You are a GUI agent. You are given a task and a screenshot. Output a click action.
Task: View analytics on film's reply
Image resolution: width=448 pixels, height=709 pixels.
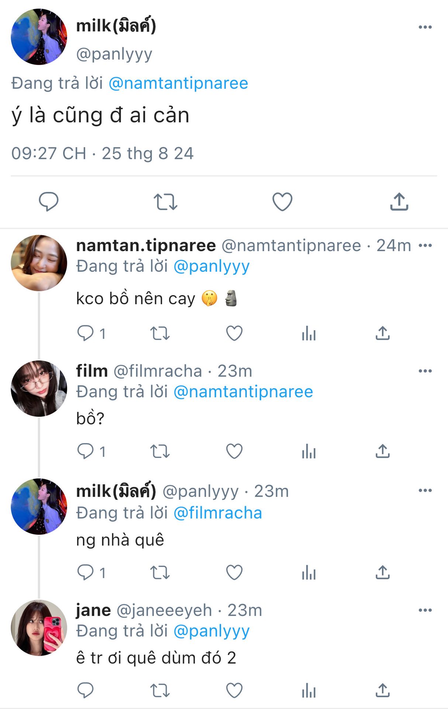(x=309, y=451)
